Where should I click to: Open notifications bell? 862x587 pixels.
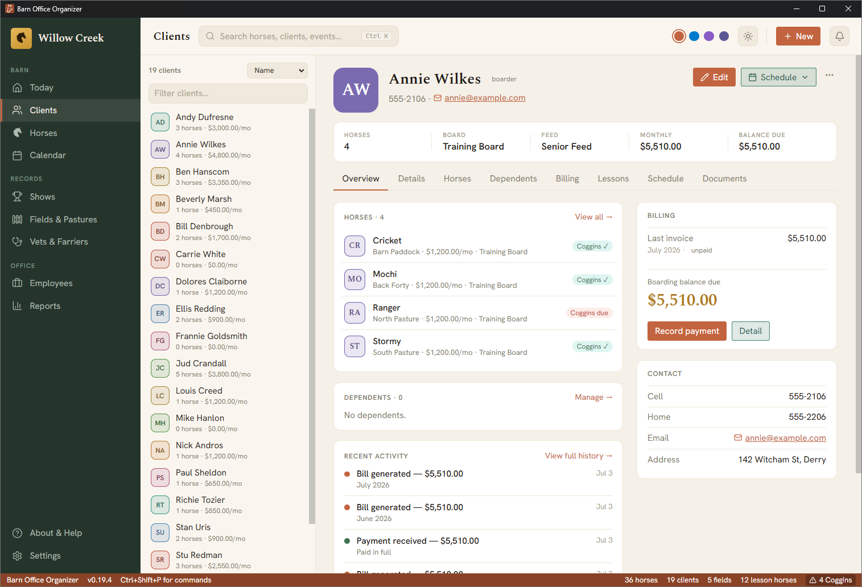coord(839,36)
